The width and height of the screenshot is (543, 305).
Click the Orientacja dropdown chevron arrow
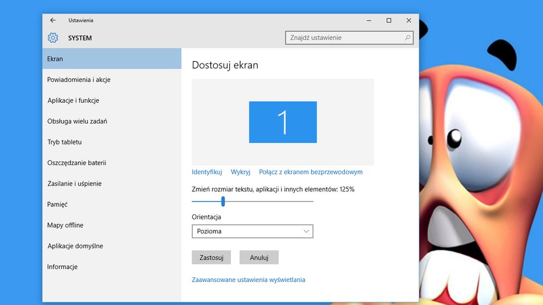[306, 232]
